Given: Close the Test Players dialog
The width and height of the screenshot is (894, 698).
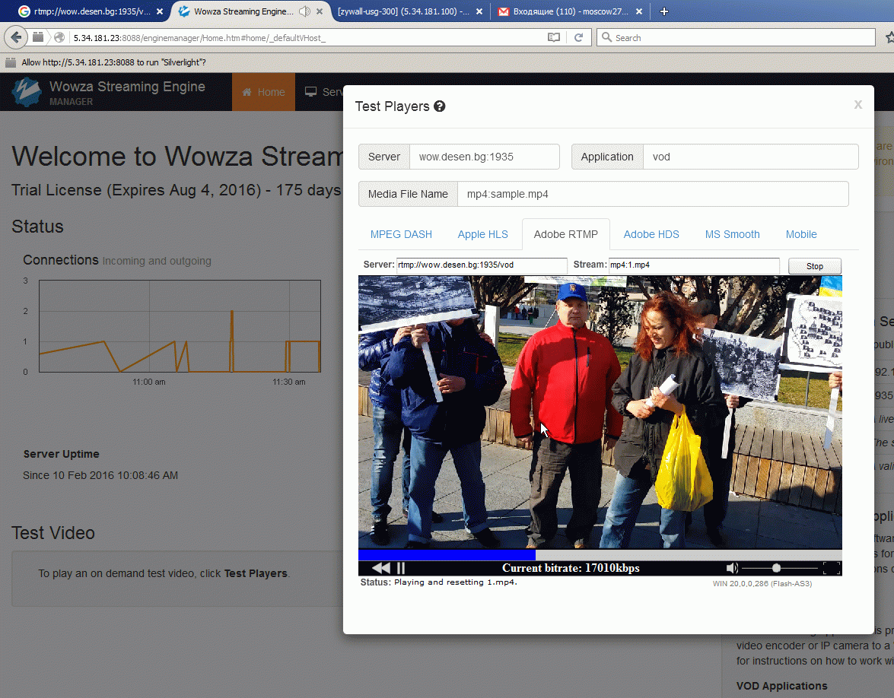Looking at the screenshot, I should 857,104.
